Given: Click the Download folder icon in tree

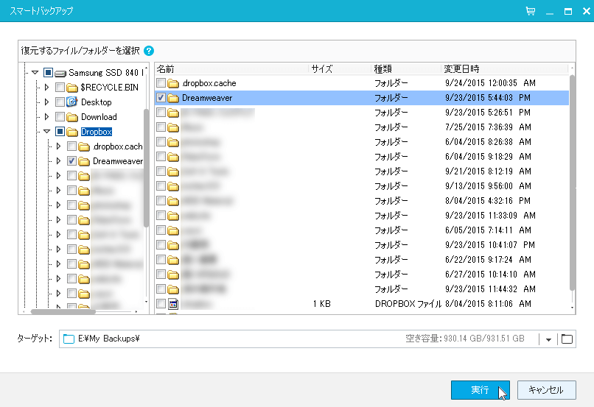Looking at the screenshot, I should point(72,117).
